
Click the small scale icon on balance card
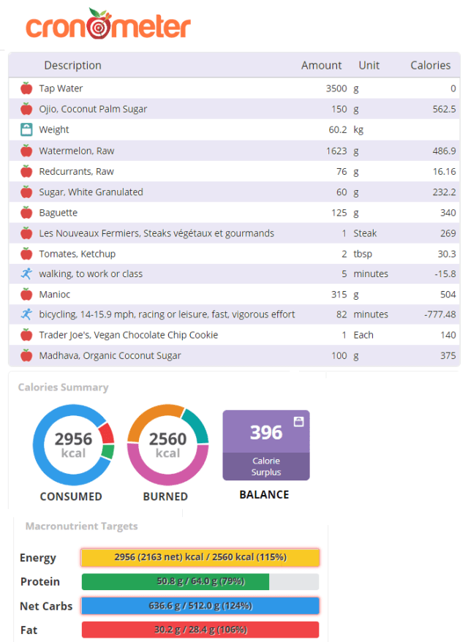coord(298,422)
